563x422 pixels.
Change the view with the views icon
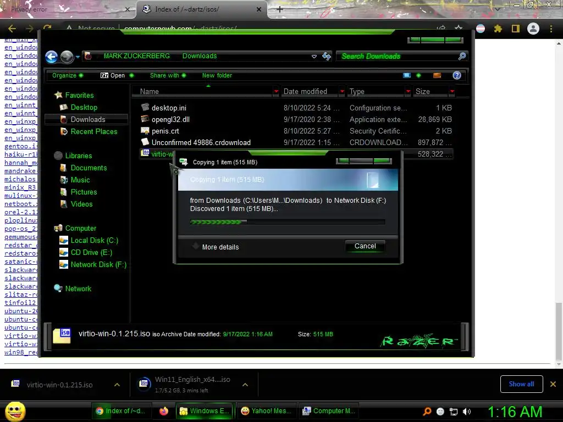(407, 75)
